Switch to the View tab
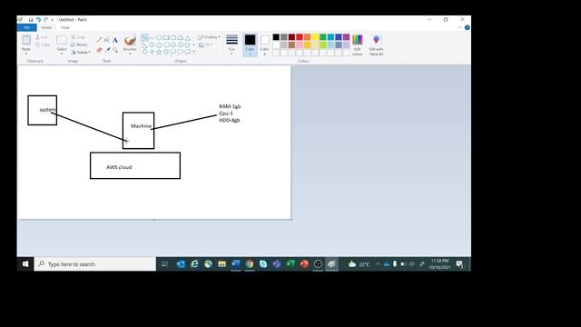Viewport: 581px width, 327px height. [64, 28]
